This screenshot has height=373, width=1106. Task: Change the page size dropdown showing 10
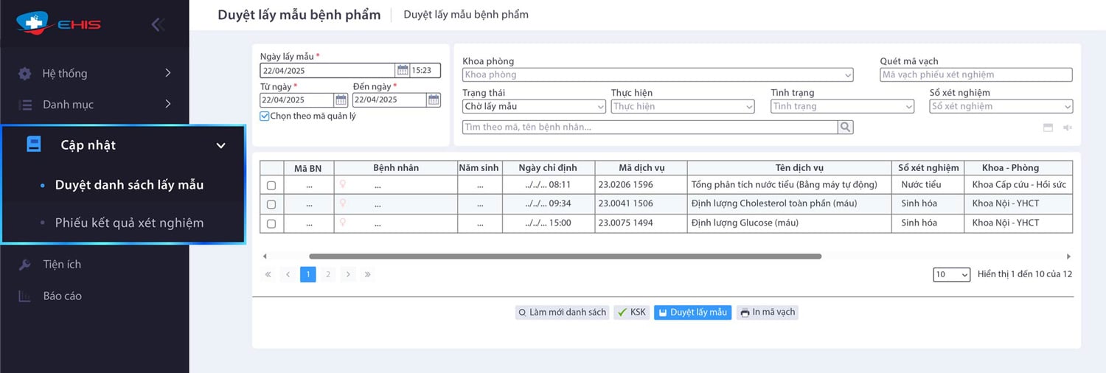pos(952,274)
